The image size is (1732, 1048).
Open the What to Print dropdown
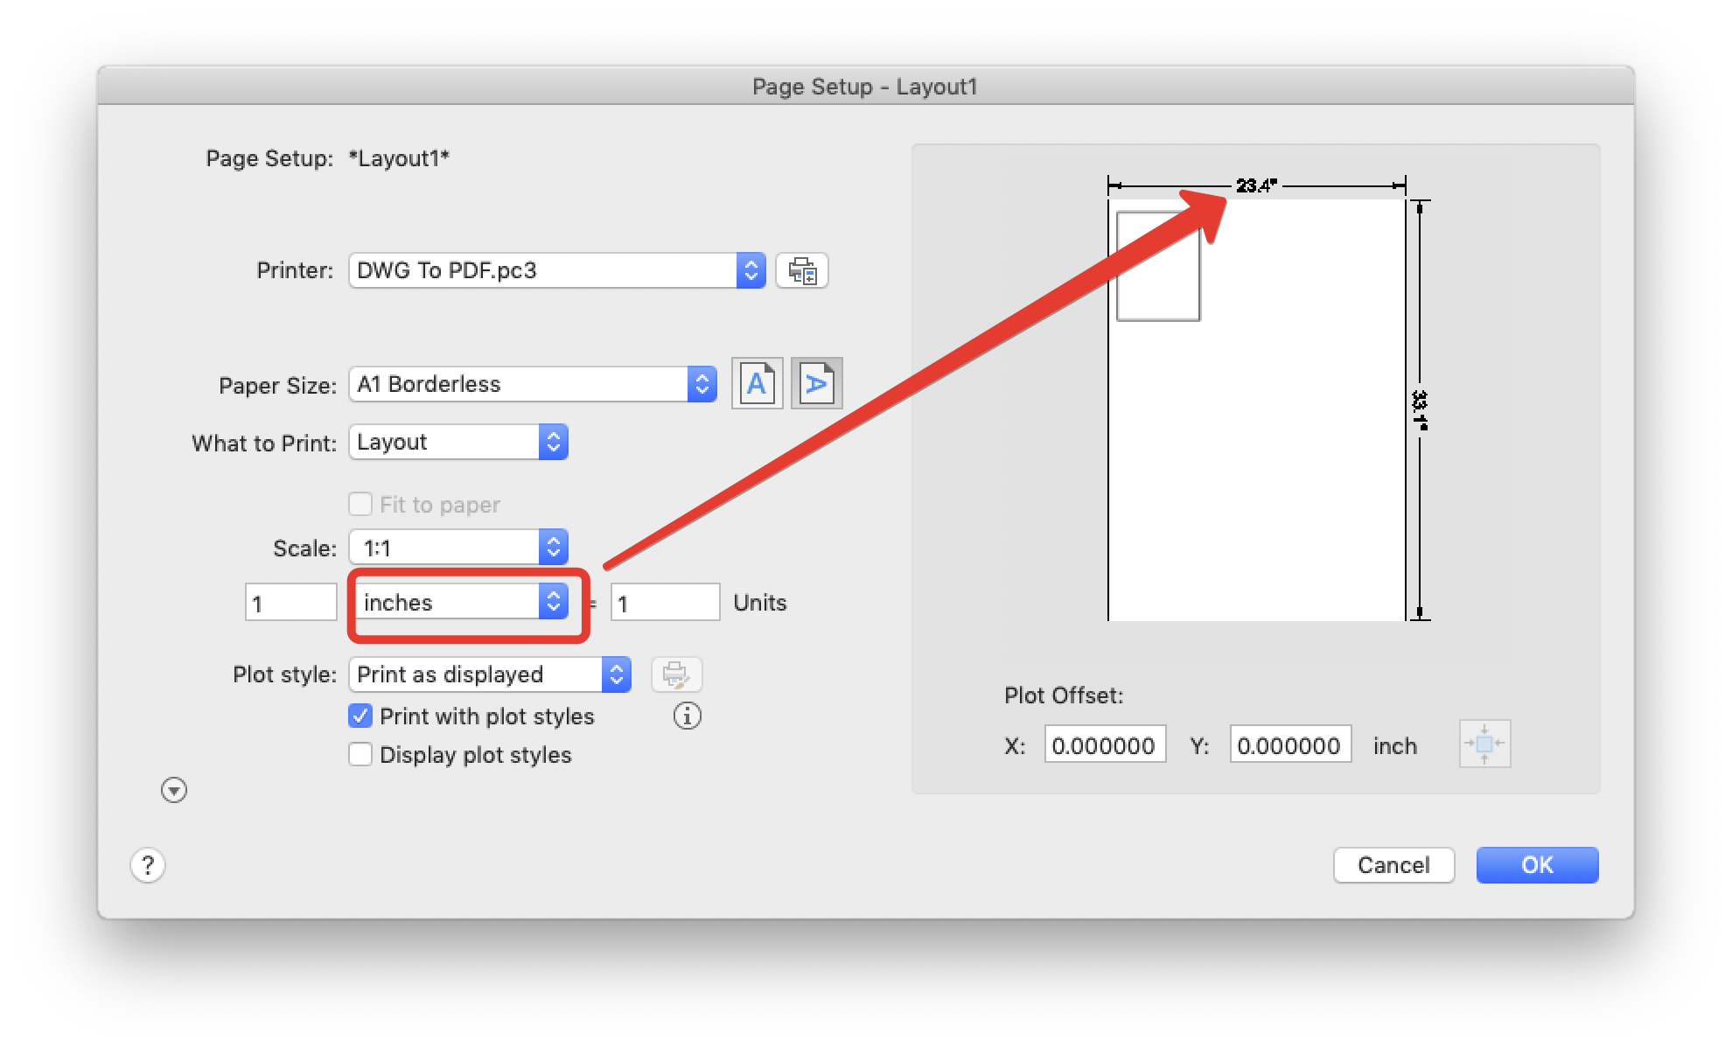(458, 443)
